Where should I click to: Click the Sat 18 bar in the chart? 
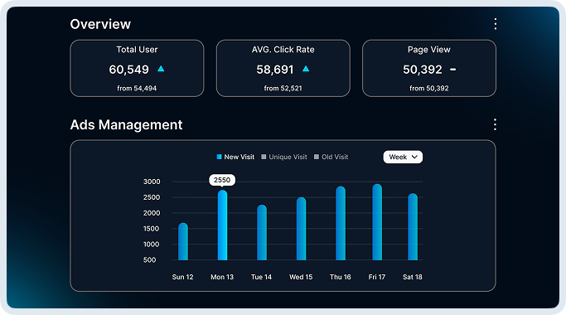click(413, 226)
